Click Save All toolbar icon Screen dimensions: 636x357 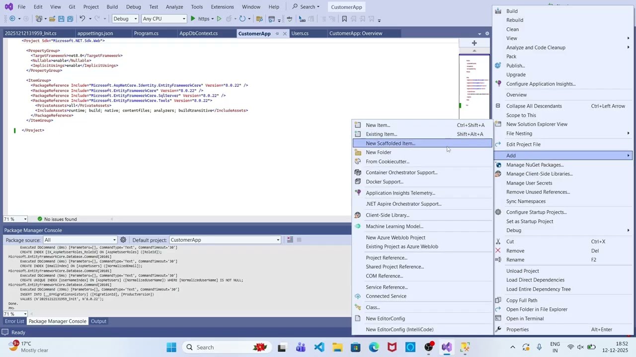click(70, 19)
